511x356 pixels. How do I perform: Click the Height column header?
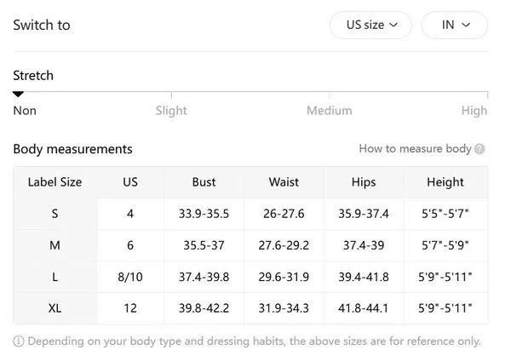pyautogui.click(x=445, y=182)
